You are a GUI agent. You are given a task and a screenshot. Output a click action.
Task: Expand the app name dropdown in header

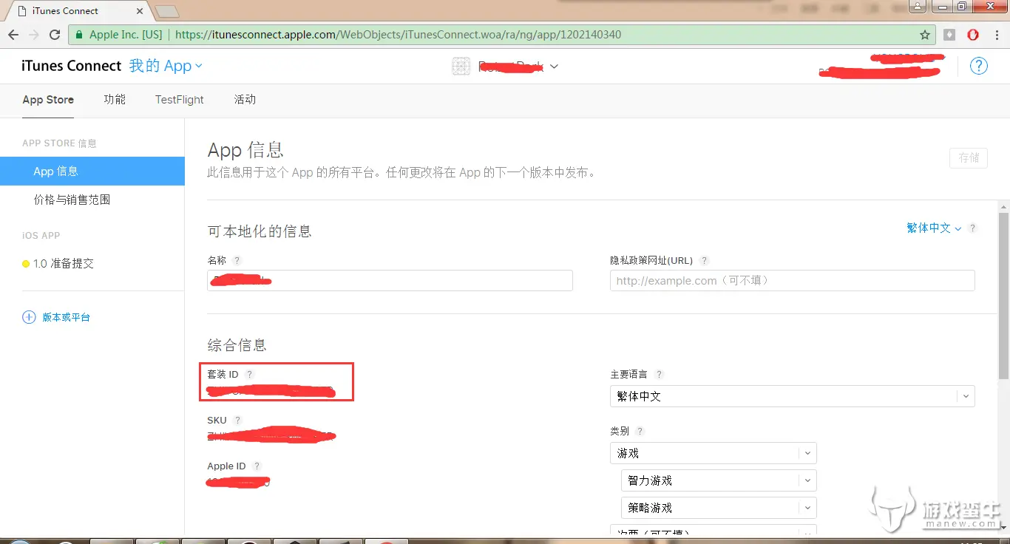pyautogui.click(x=555, y=67)
